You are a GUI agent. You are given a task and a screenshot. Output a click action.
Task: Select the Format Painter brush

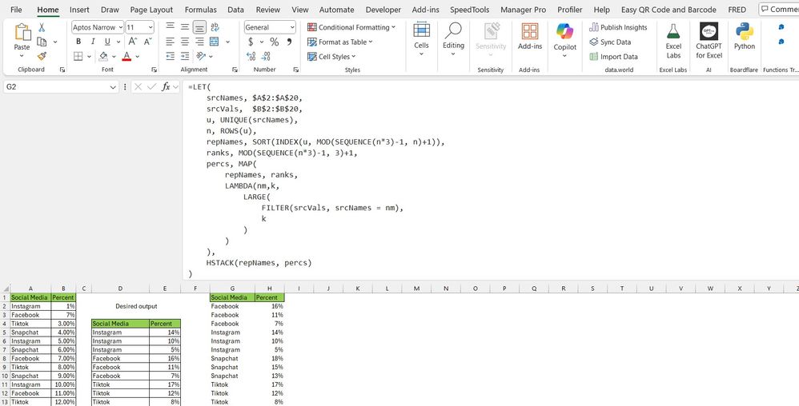click(x=42, y=56)
